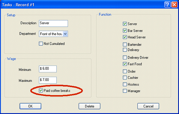Check the Delivery function checkbox

point(125,50)
